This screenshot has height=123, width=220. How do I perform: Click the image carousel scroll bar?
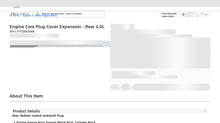[24, 46]
